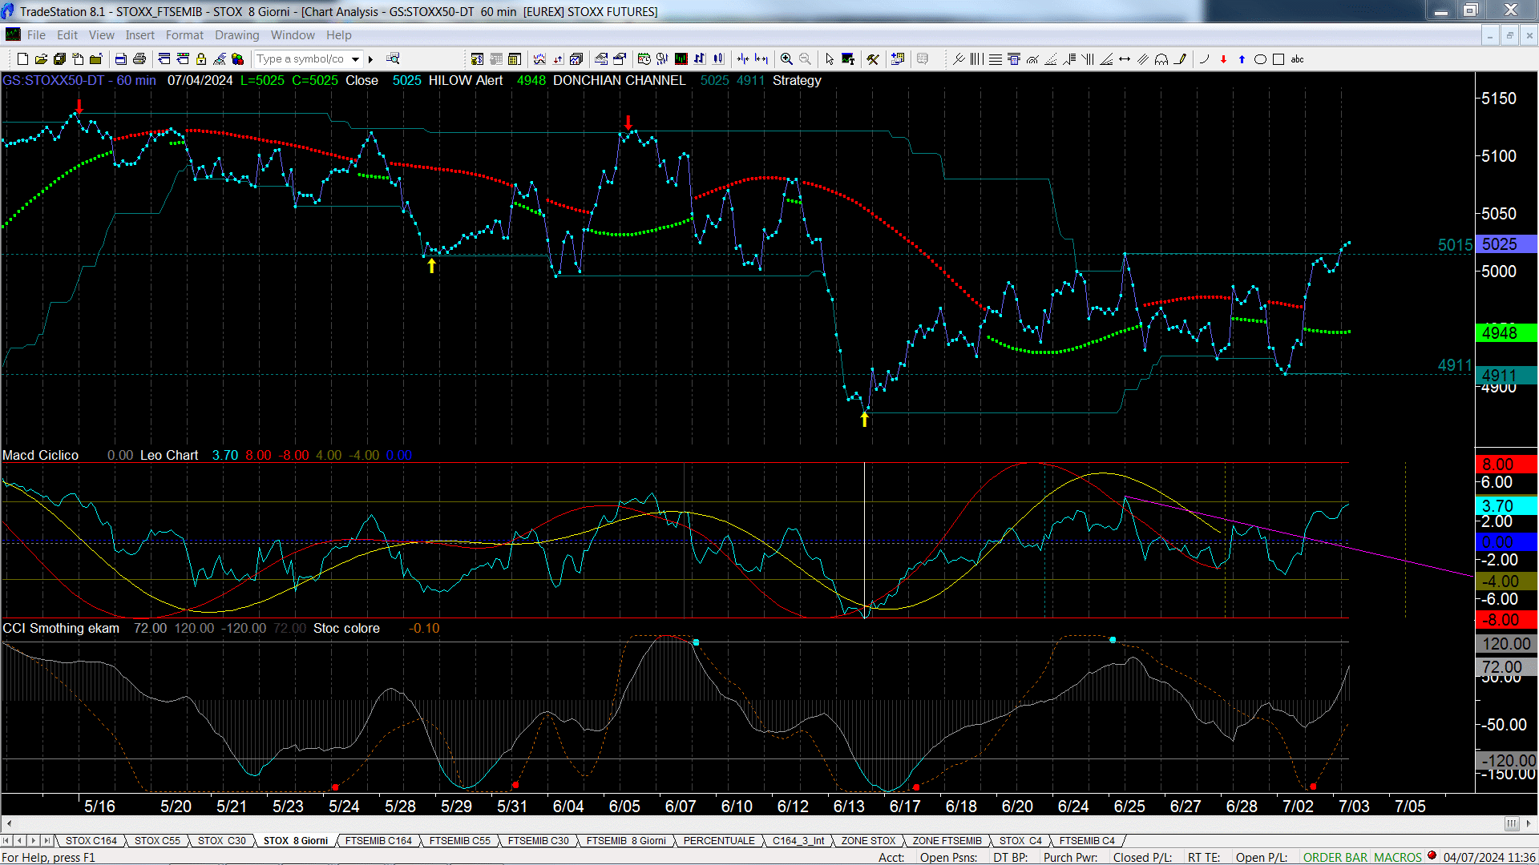
Task: Open the symbol lookup magnifier icon
Action: 393,59
